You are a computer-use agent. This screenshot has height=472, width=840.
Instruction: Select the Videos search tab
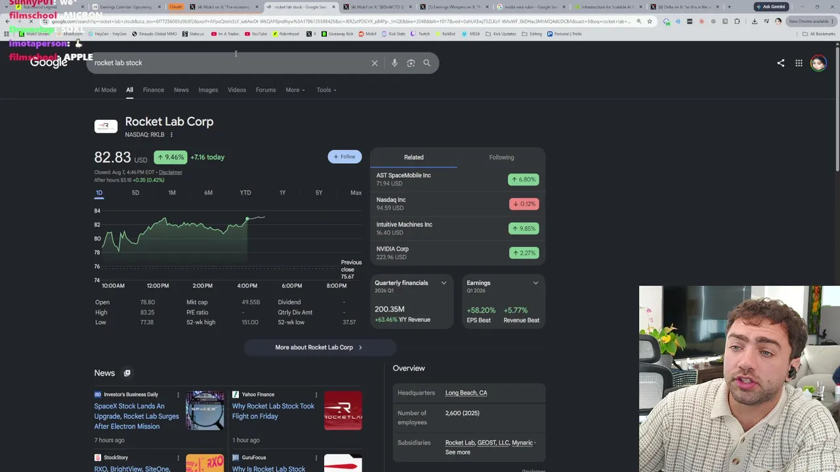coord(237,90)
